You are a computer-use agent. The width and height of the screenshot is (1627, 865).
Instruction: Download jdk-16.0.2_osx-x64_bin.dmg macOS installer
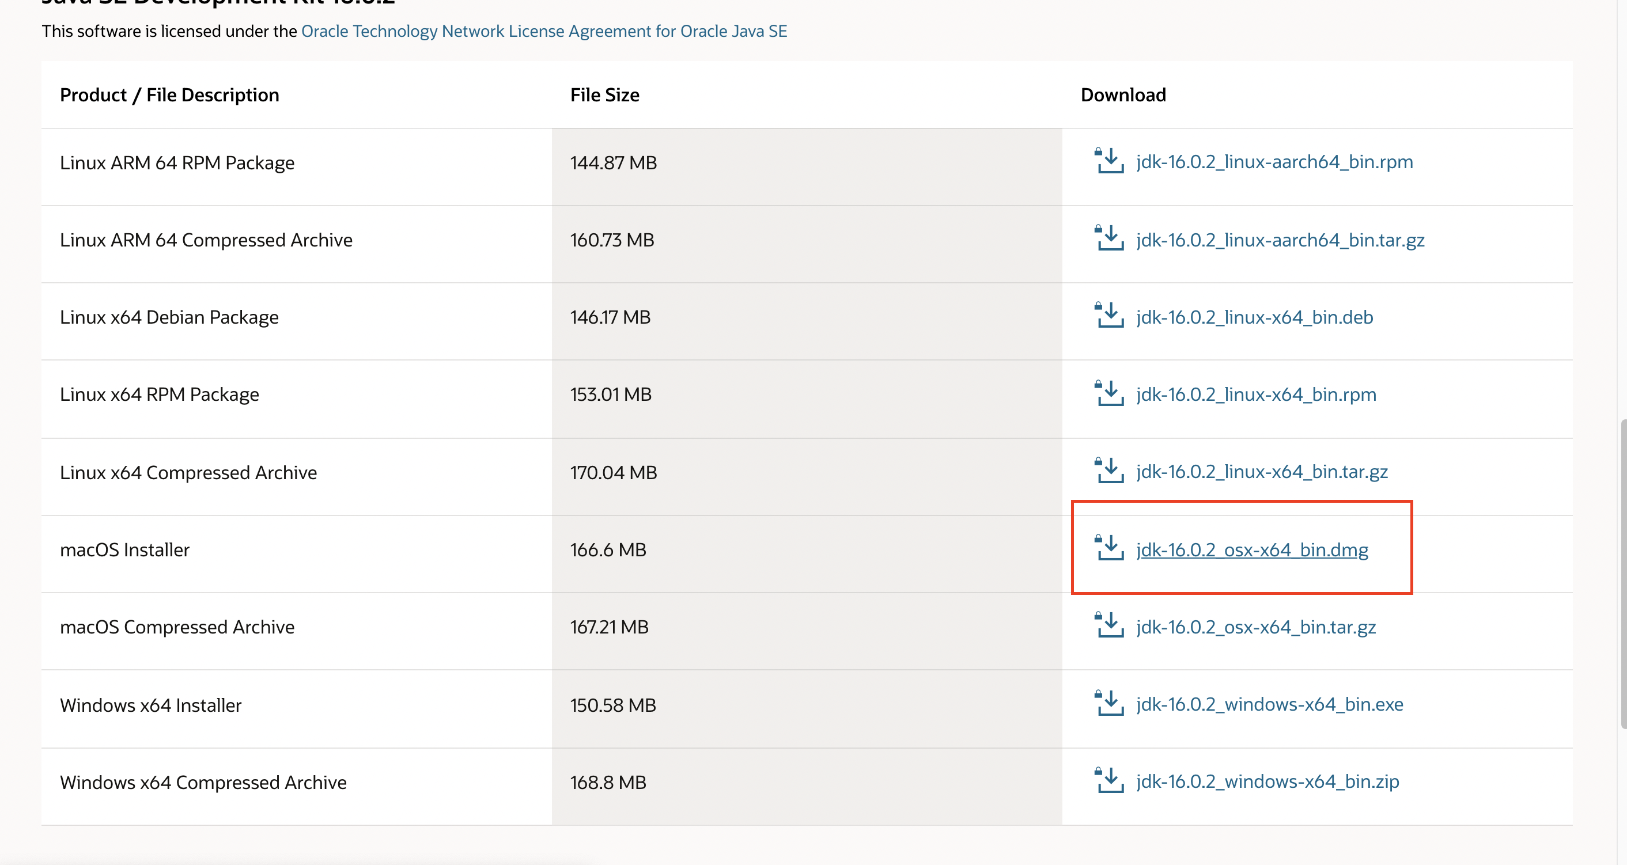[1252, 550]
